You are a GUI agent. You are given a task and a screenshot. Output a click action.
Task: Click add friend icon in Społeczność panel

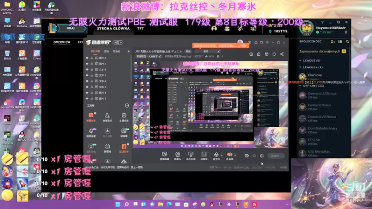[x=333, y=41]
